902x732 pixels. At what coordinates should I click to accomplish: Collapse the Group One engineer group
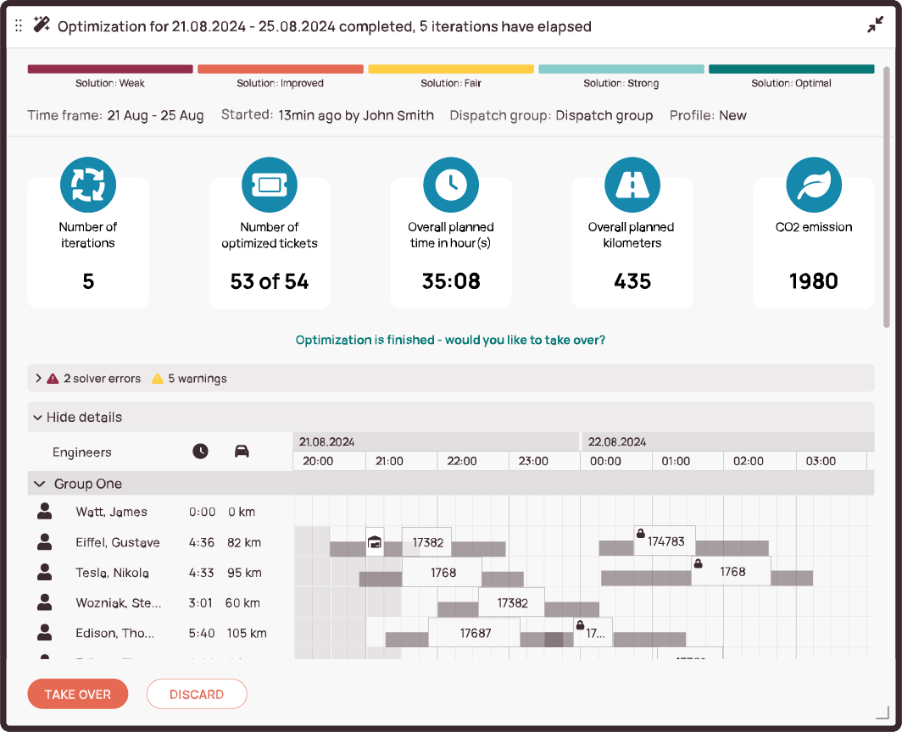[39, 484]
